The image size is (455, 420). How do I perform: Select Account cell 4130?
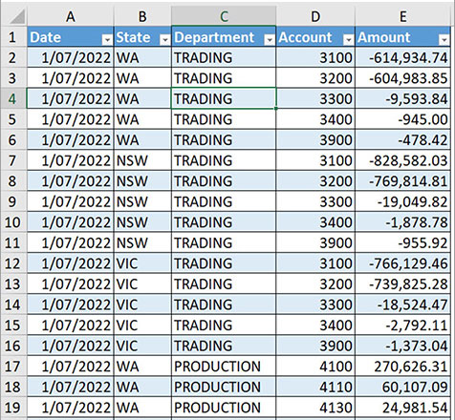pos(315,408)
